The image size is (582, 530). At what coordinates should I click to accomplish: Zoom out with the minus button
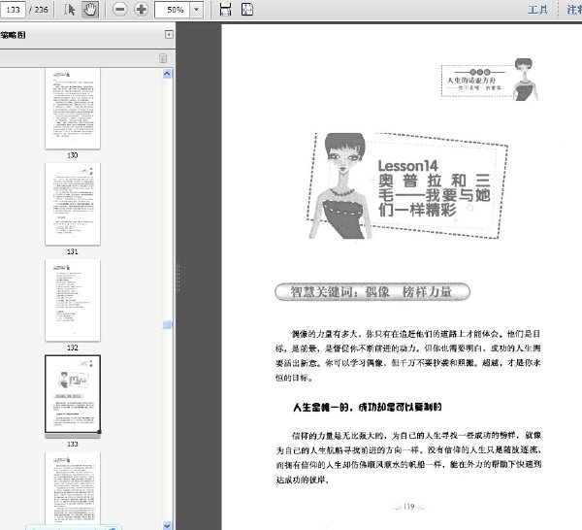tap(120, 10)
